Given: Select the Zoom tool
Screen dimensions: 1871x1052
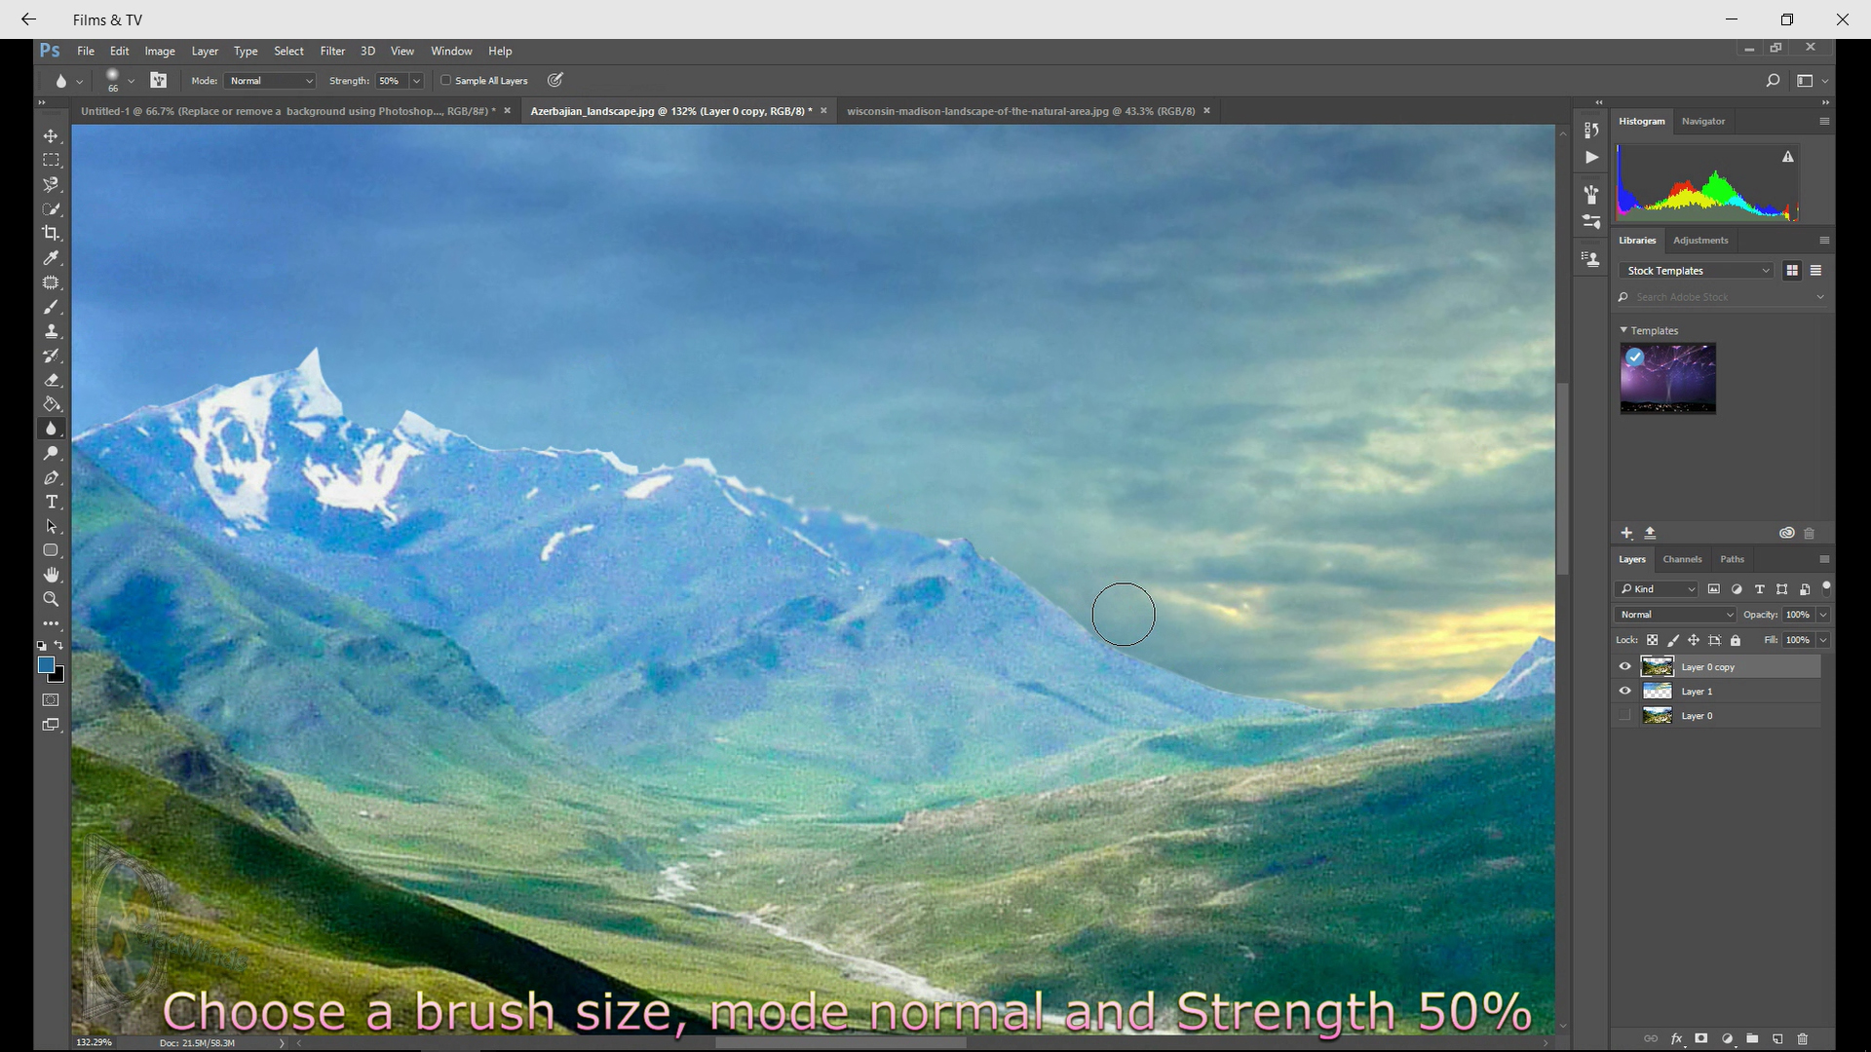Looking at the screenshot, I should pyautogui.click(x=52, y=599).
